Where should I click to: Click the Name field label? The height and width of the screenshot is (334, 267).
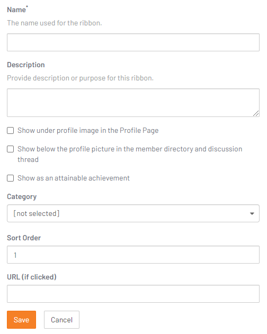16,10
